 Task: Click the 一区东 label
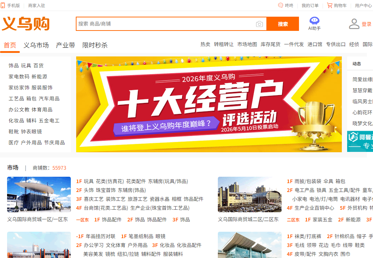point(82,220)
